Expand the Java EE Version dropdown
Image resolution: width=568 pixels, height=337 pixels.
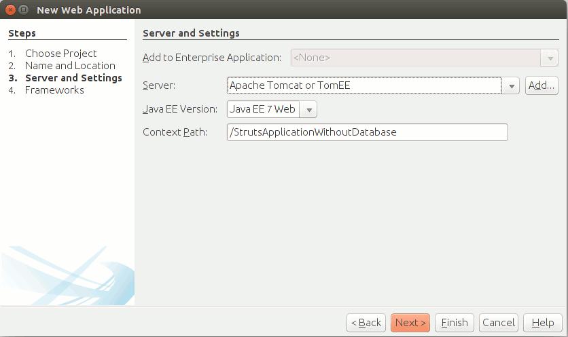pos(308,110)
